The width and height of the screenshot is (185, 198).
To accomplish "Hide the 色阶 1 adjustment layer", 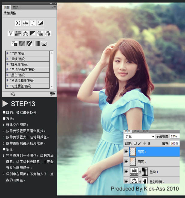I will (126, 171).
